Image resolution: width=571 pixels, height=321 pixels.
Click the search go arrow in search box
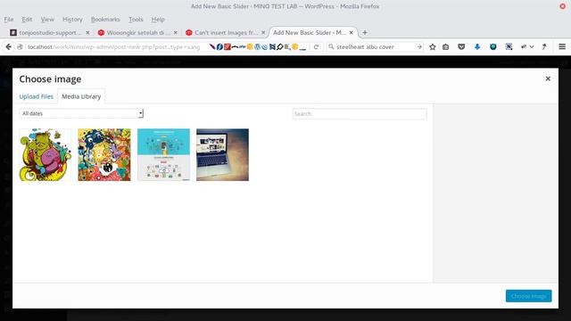(x=419, y=47)
